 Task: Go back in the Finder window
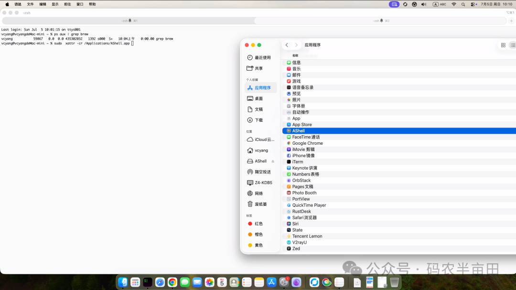[x=287, y=45]
